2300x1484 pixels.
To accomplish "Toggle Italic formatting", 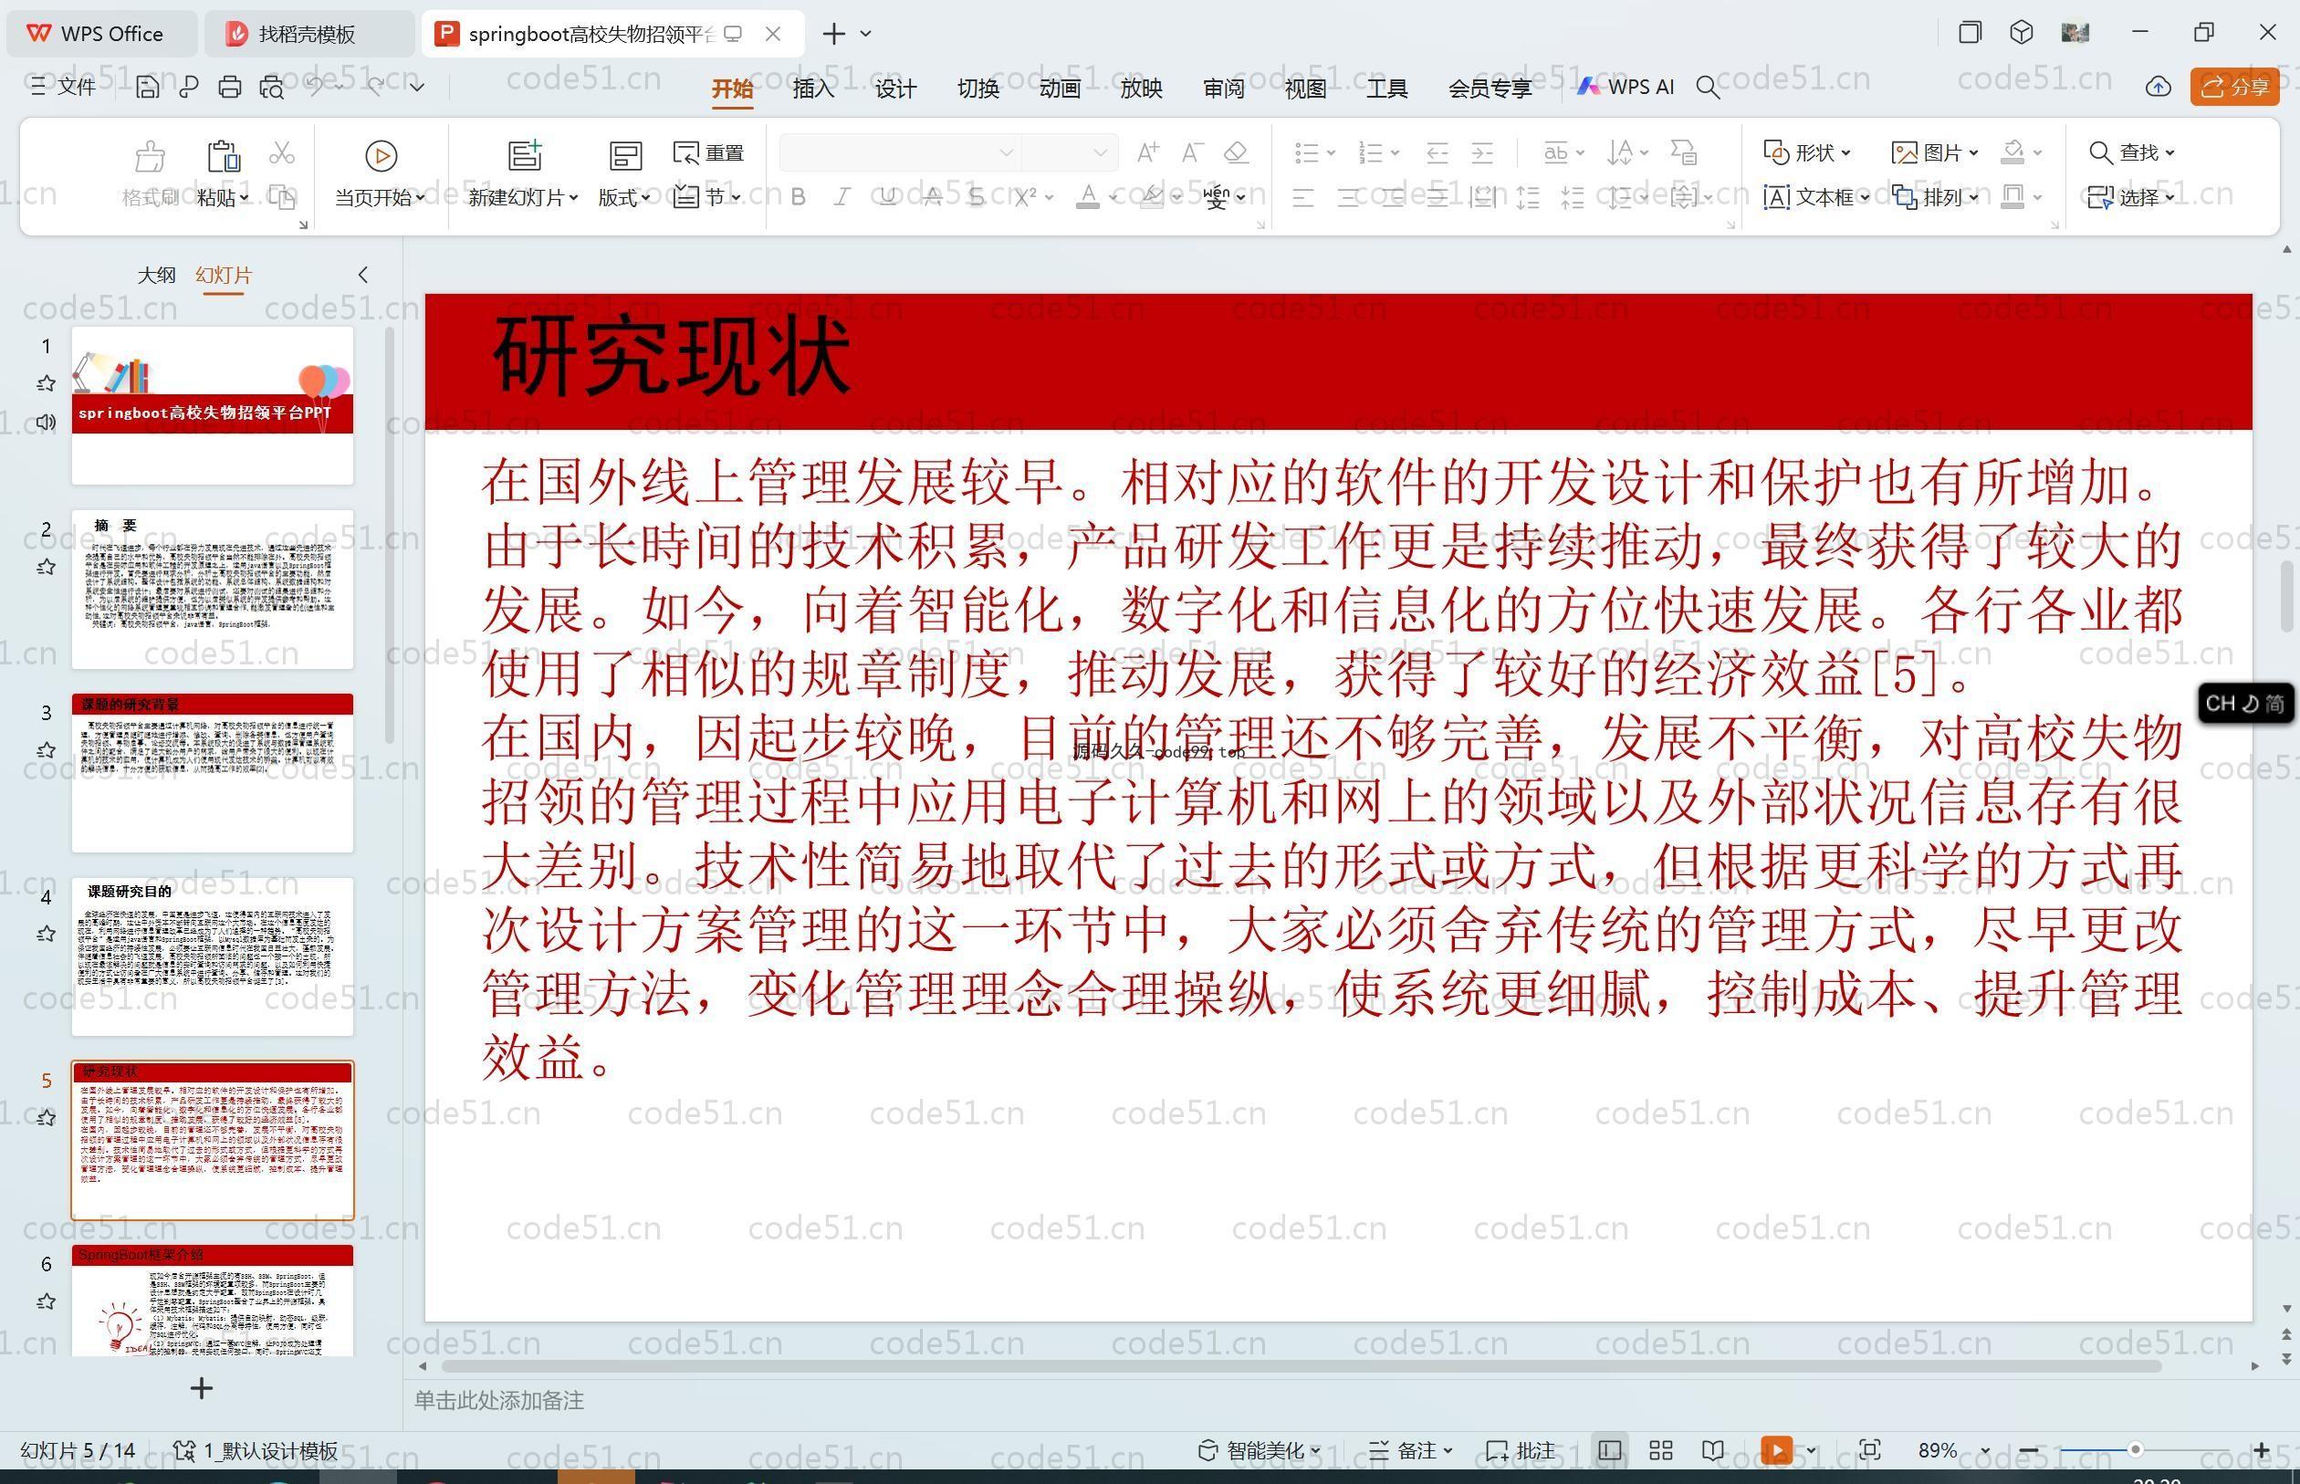I will (842, 196).
